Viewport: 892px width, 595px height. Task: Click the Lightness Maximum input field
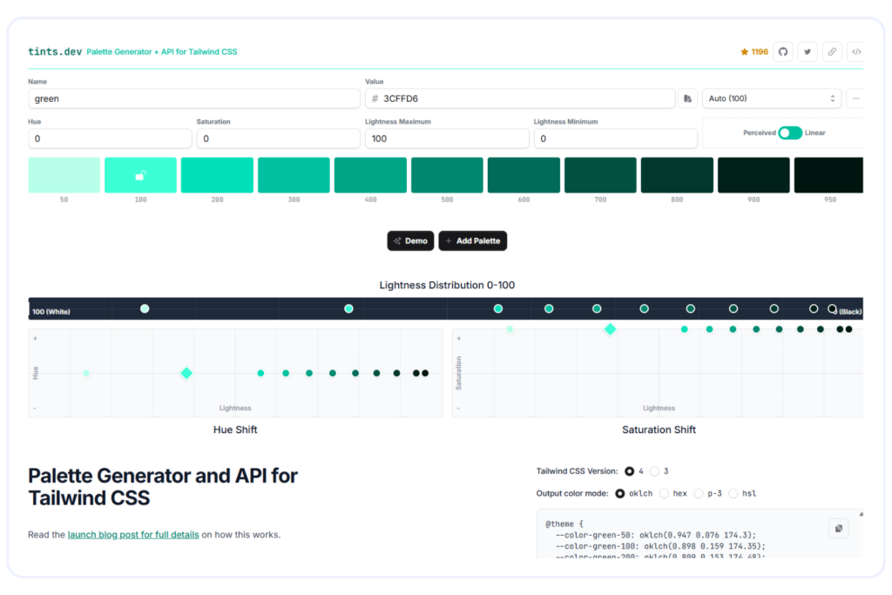pos(446,139)
